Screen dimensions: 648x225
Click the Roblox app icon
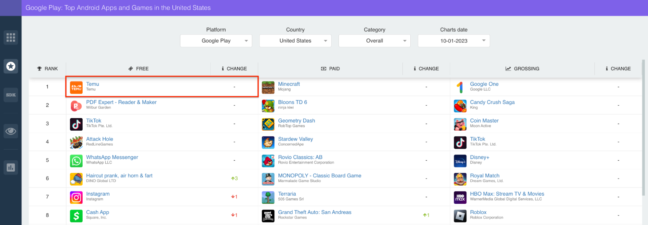coord(460,216)
